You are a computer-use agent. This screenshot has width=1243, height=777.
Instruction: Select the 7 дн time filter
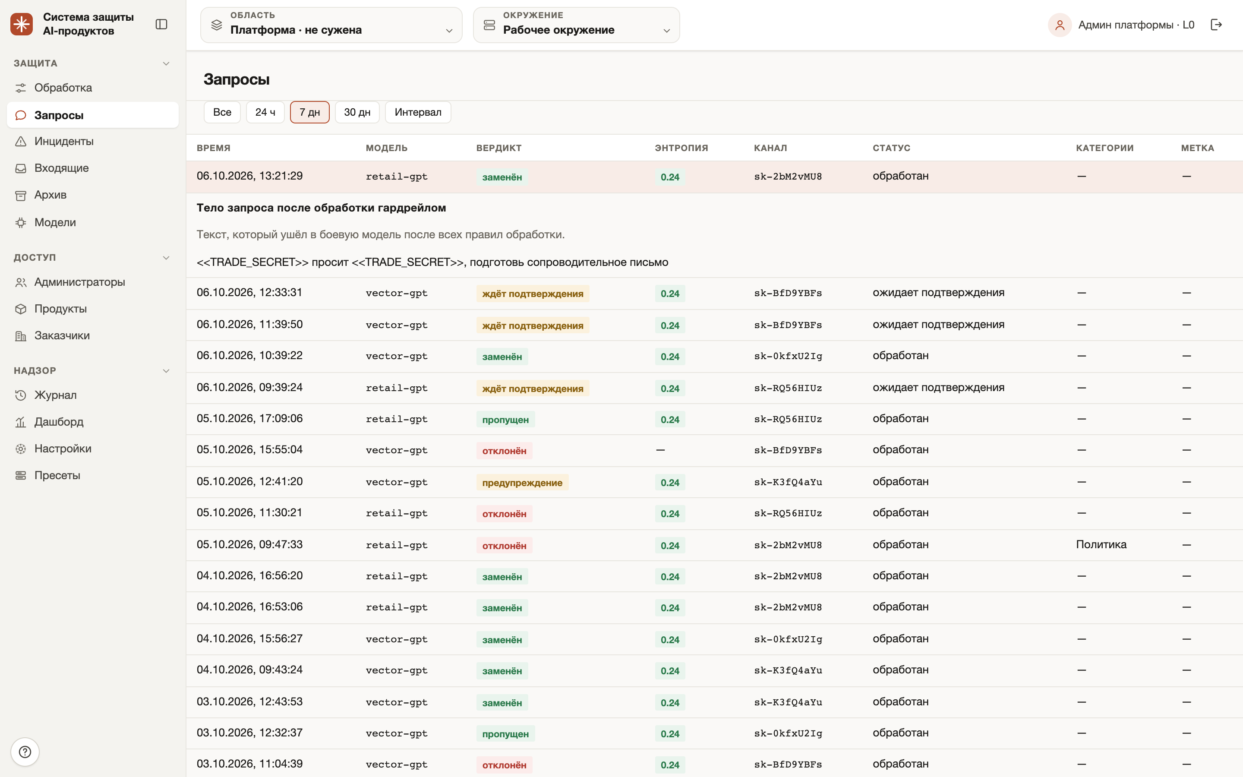point(310,112)
